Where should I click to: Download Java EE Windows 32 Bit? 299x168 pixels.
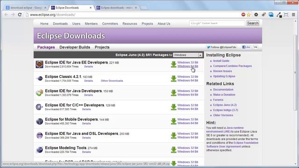[188, 63]
